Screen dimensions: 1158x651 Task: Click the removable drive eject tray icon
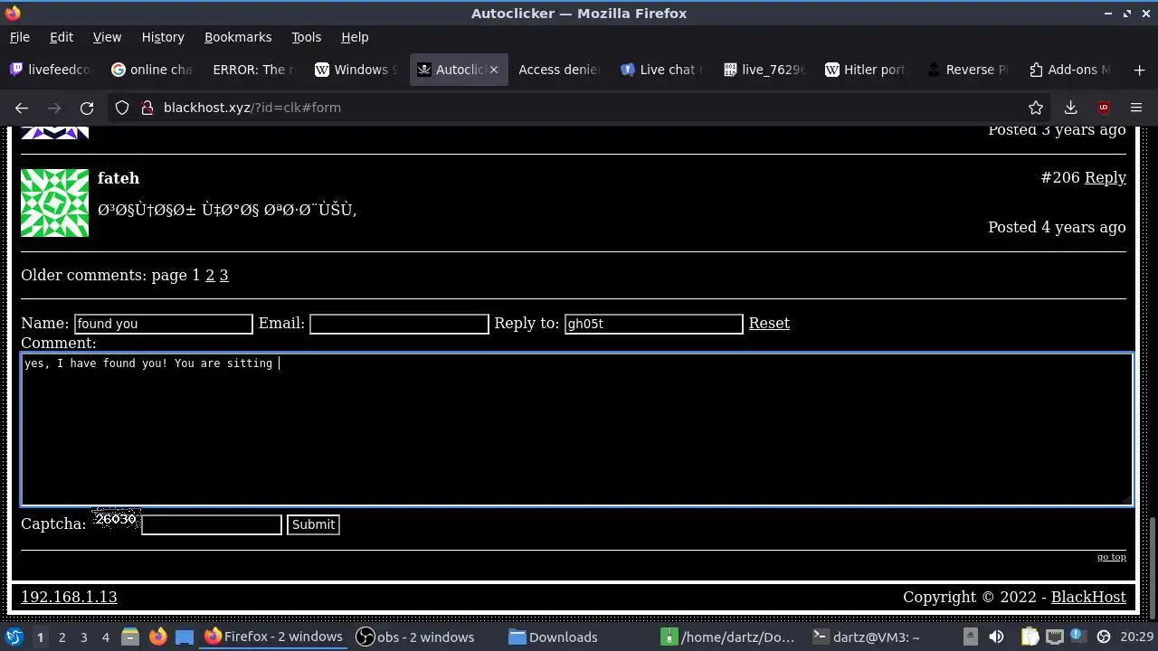click(970, 637)
